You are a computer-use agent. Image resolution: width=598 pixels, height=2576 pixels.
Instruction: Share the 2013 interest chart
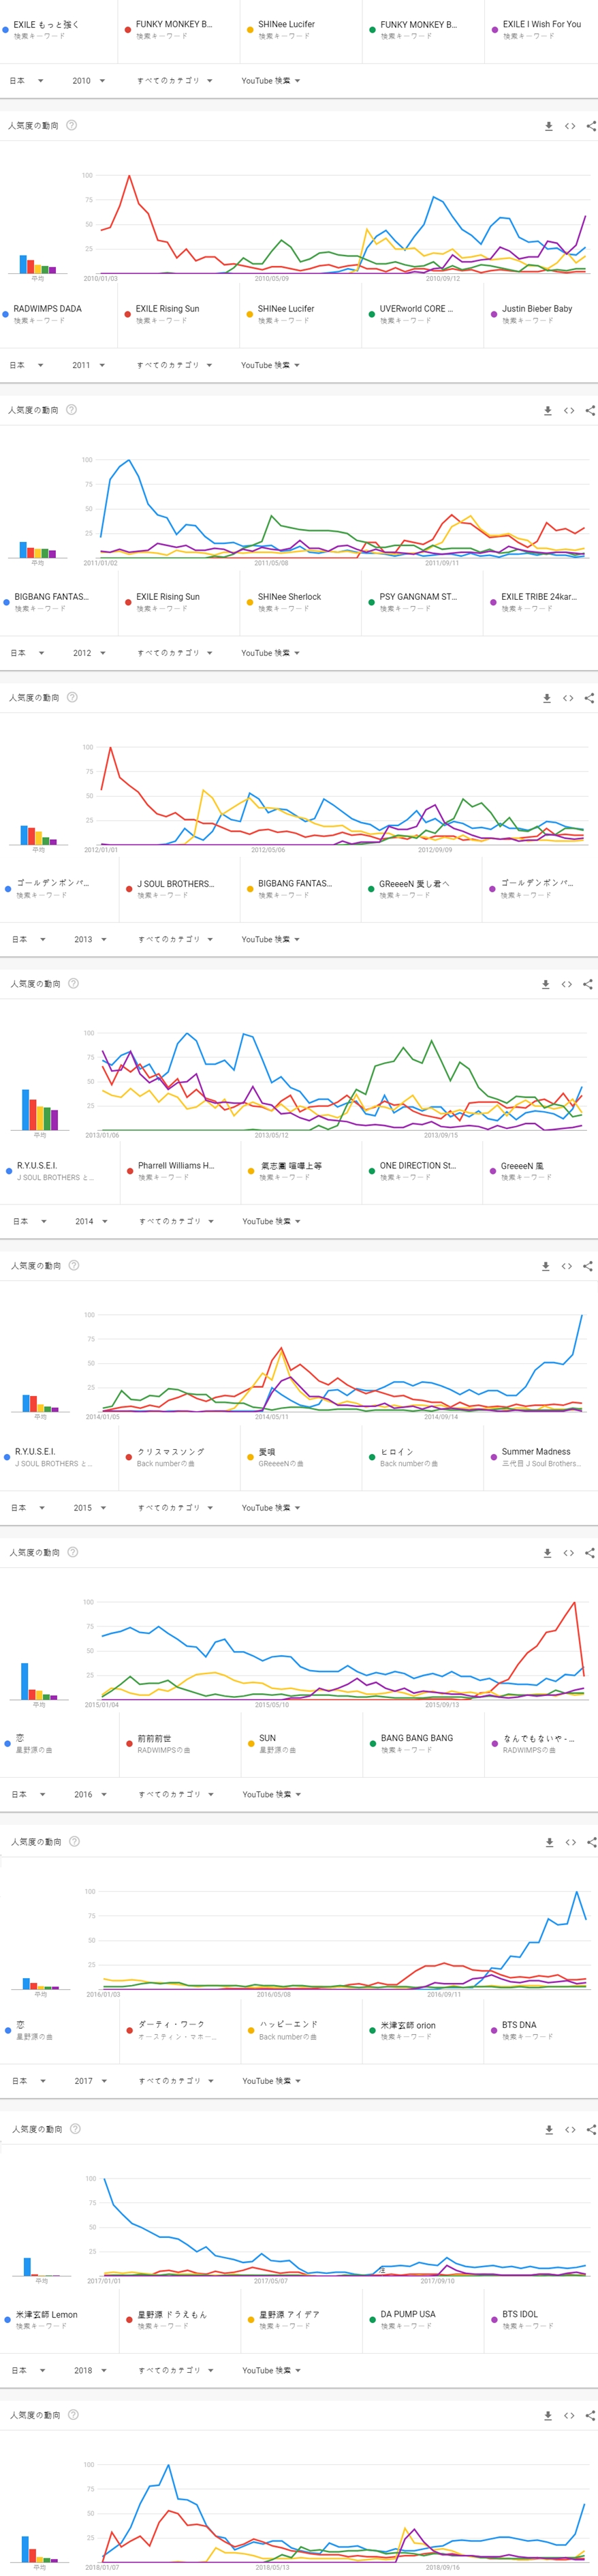pyautogui.click(x=588, y=984)
